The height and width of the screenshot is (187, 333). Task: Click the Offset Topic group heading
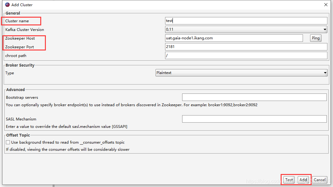pos(18,135)
